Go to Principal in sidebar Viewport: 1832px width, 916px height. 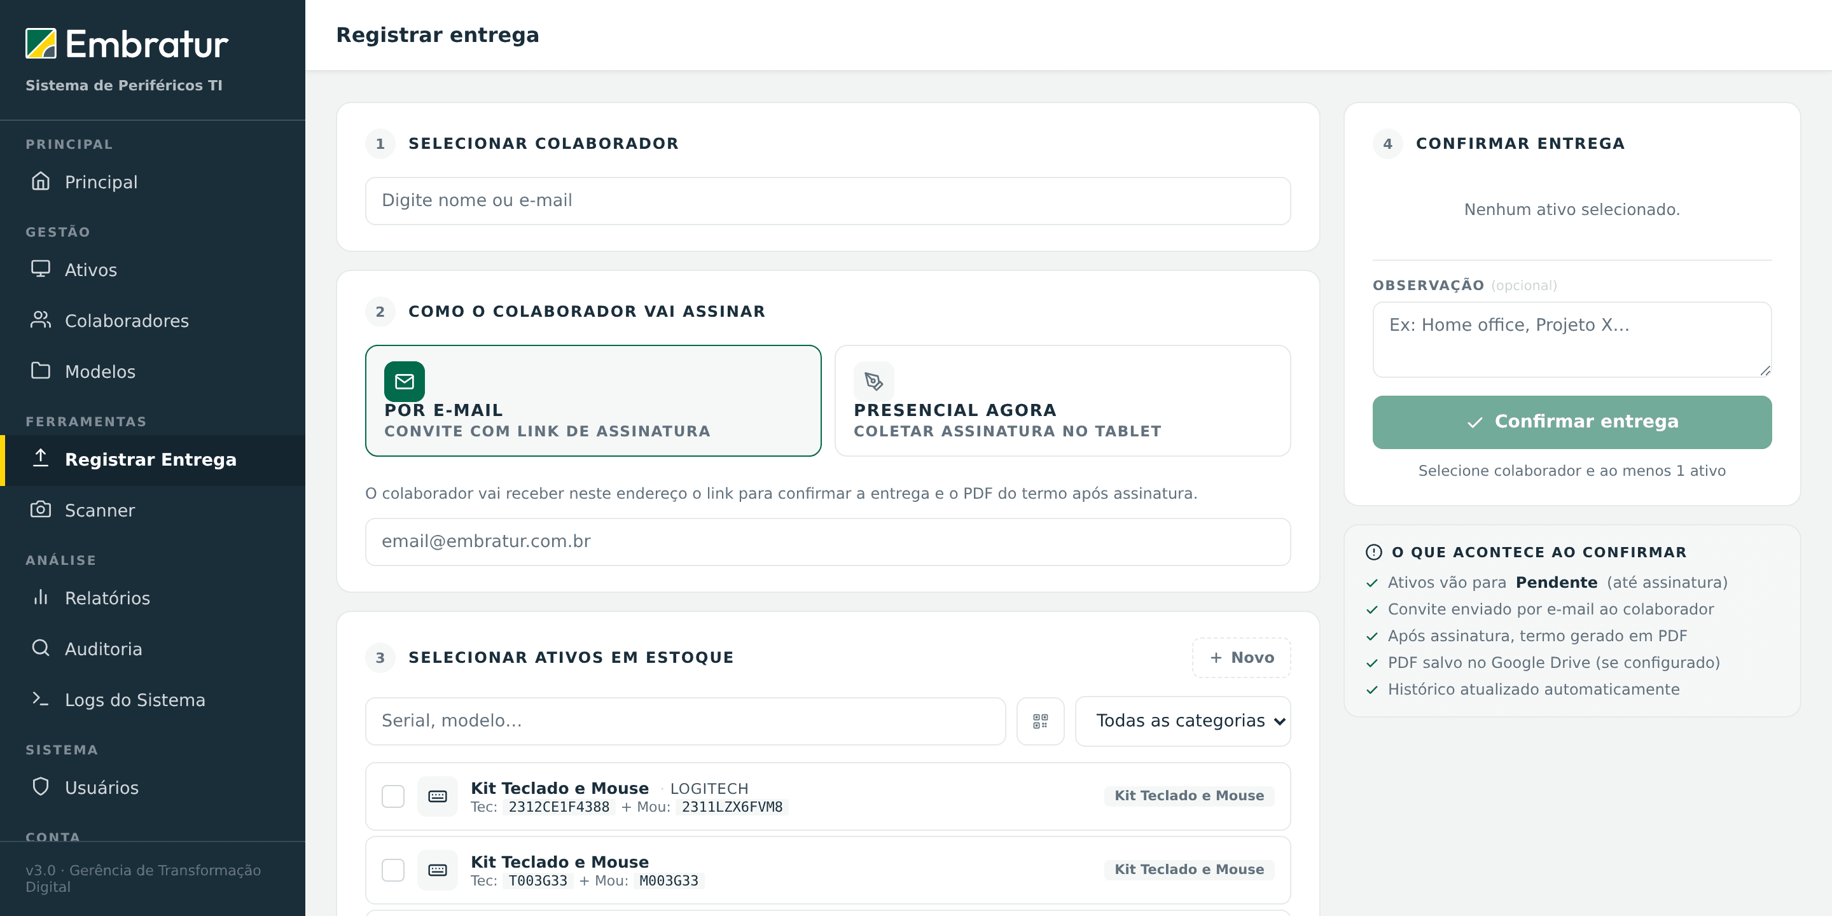click(x=152, y=181)
